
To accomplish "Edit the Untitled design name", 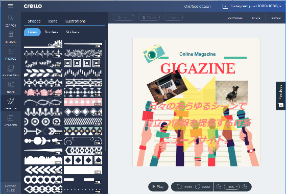I will click(x=197, y=6).
